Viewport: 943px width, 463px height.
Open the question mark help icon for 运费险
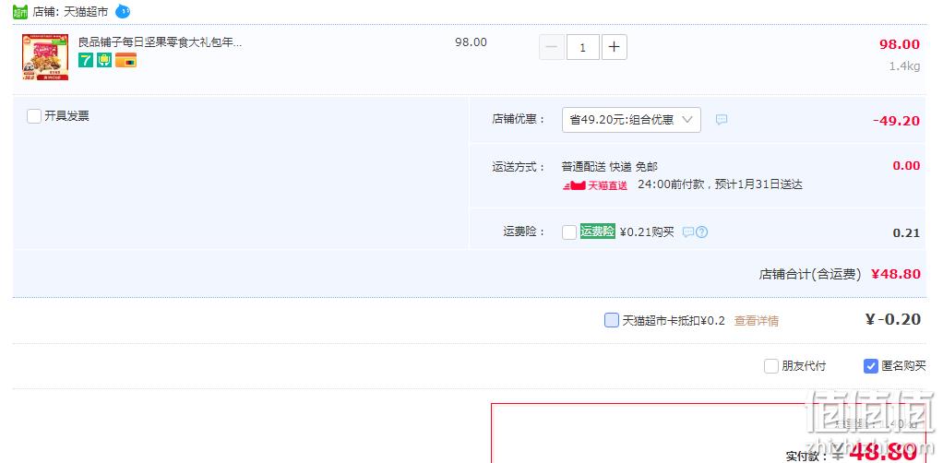click(x=701, y=232)
